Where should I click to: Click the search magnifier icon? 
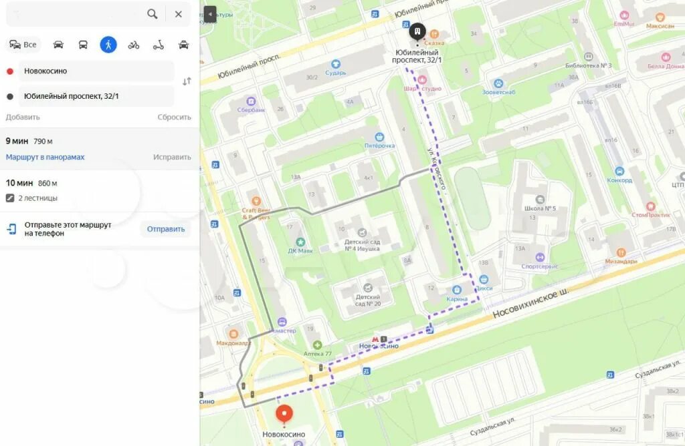click(152, 14)
